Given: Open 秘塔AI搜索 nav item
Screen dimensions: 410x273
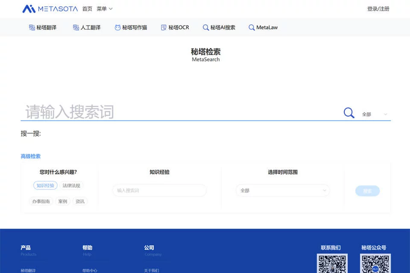Looking at the screenshot, I should (219, 27).
